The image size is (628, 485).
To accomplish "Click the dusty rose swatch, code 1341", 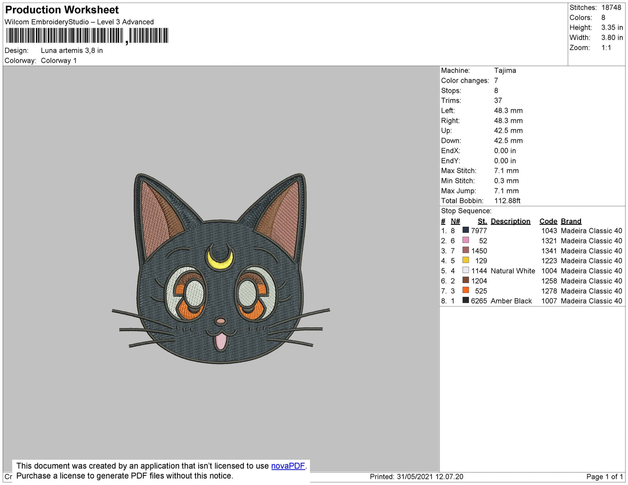I will pos(465,250).
